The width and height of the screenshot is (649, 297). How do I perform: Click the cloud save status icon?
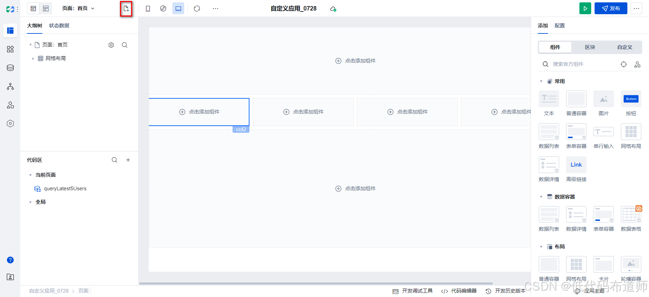coord(333,9)
